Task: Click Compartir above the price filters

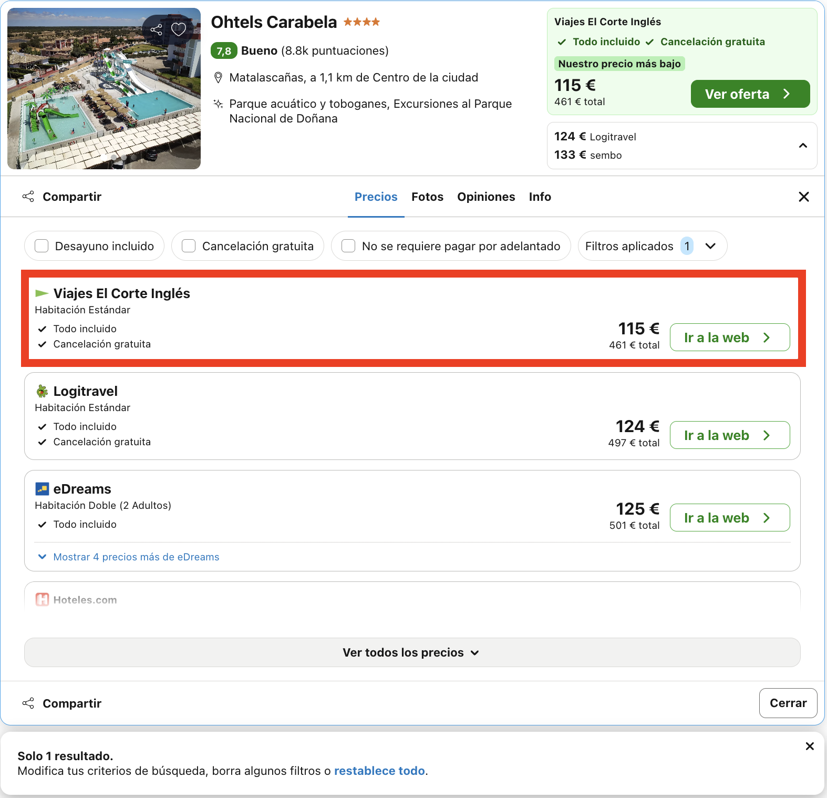Action: tap(62, 197)
